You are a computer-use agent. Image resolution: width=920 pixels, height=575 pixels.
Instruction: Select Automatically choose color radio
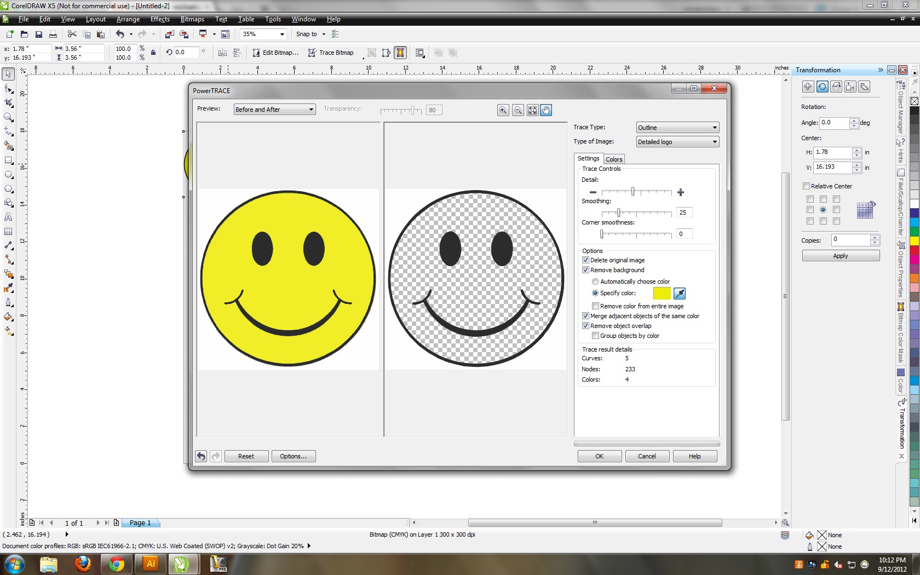(x=595, y=281)
